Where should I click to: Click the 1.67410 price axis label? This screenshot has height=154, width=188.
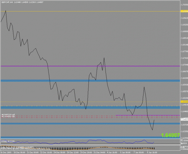click(185, 58)
